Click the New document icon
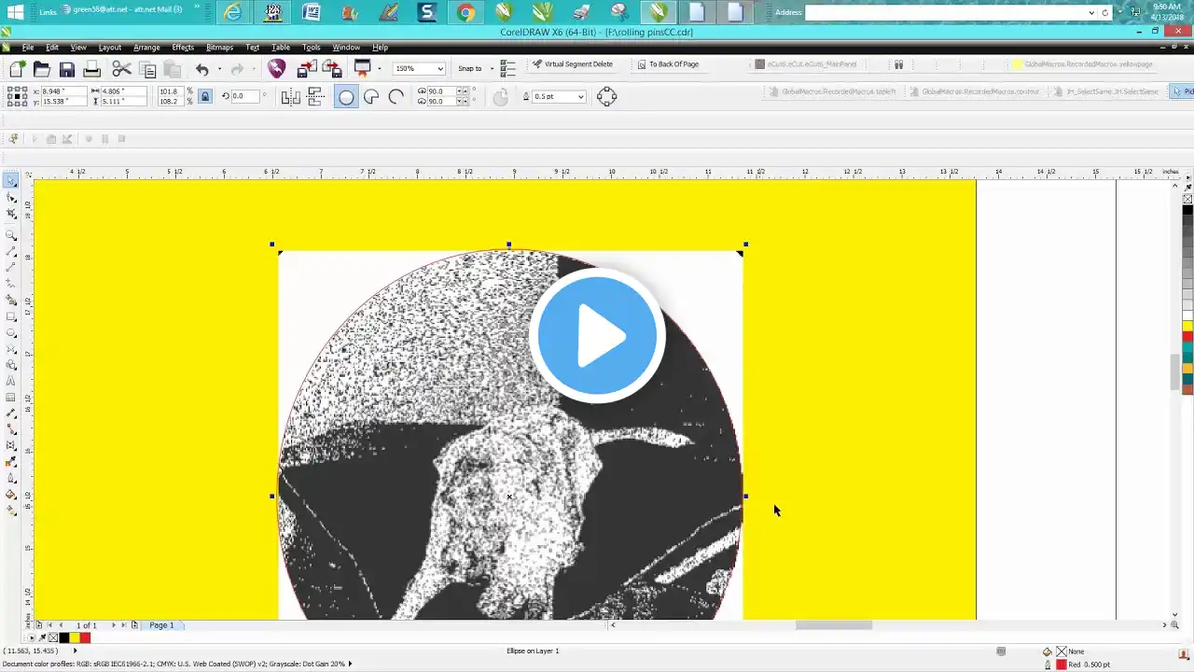Image resolution: width=1194 pixels, height=672 pixels. point(17,69)
